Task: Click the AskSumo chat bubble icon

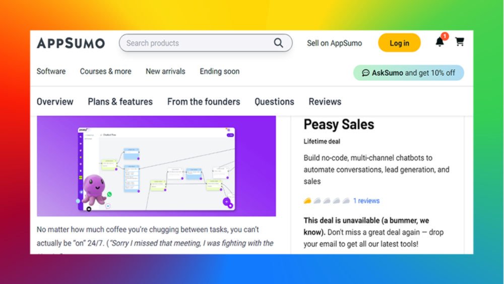Action: [x=365, y=73]
